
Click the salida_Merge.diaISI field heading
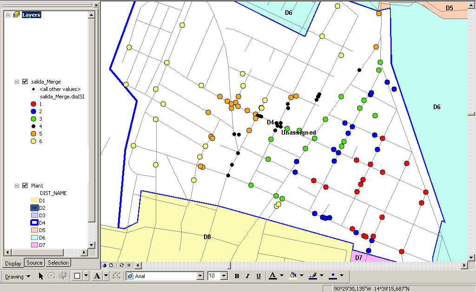62,97
